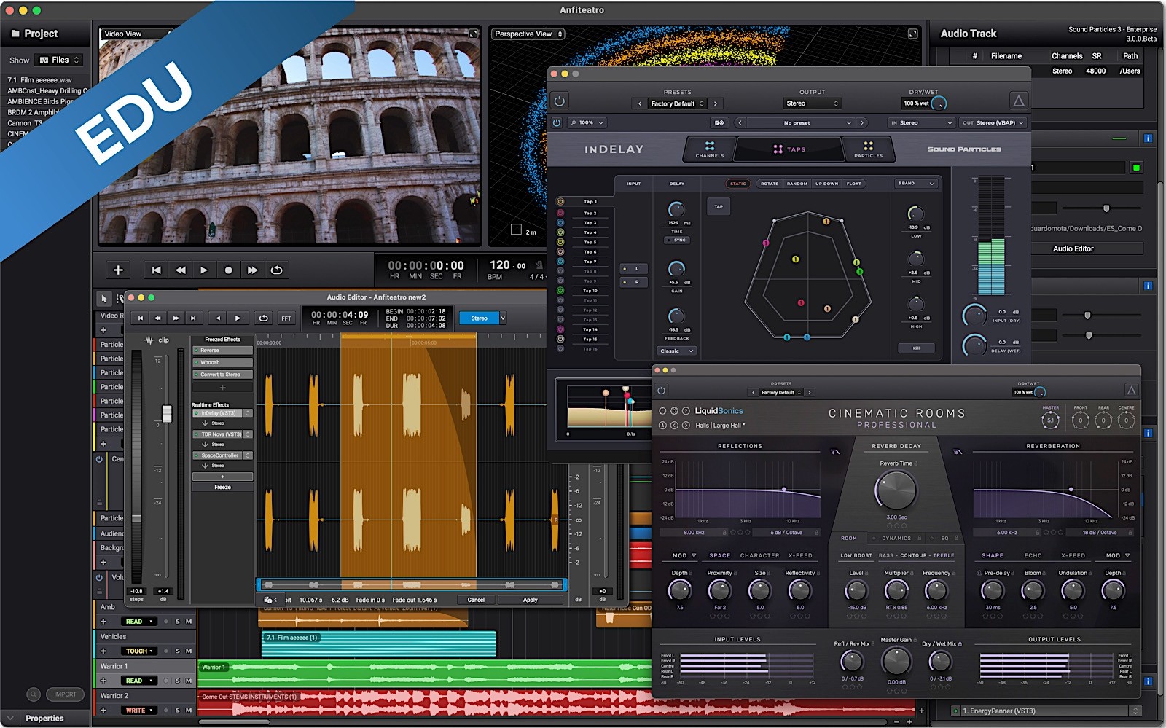
Task: Enable Tap 8 in InDelay
Action: pyautogui.click(x=560, y=271)
